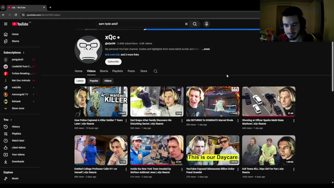Image resolution: width=334 pixels, height=188 pixels.
Task: Expand Subscriptions section chevron
Action: [23, 53]
